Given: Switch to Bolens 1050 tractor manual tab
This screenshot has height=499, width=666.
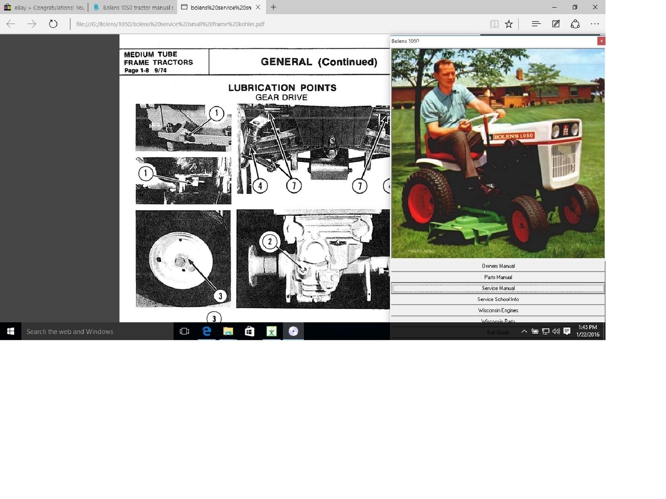Looking at the screenshot, I should pyautogui.click(x=133, y=7).
